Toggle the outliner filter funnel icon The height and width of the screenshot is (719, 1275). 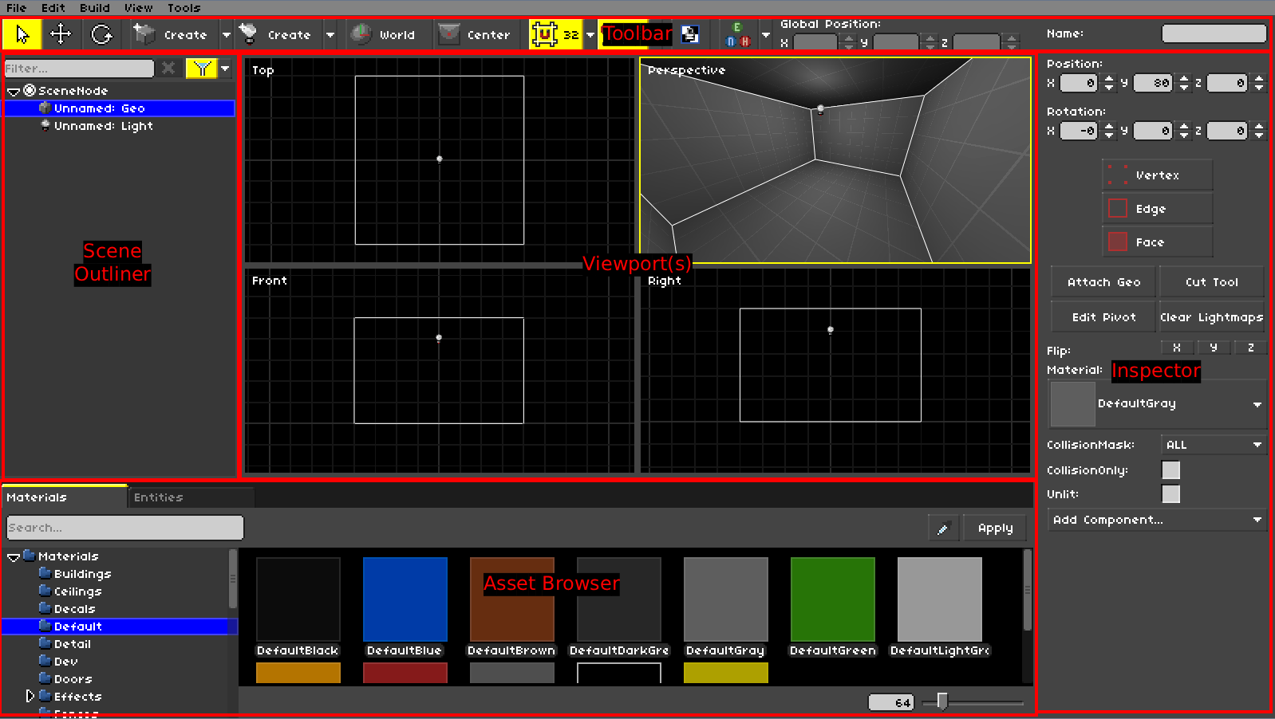pyautogui.click(x=201, y=69)
